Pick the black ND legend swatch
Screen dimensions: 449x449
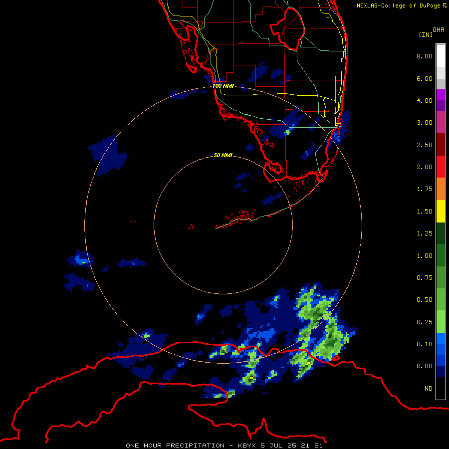(x=441, y=388)
